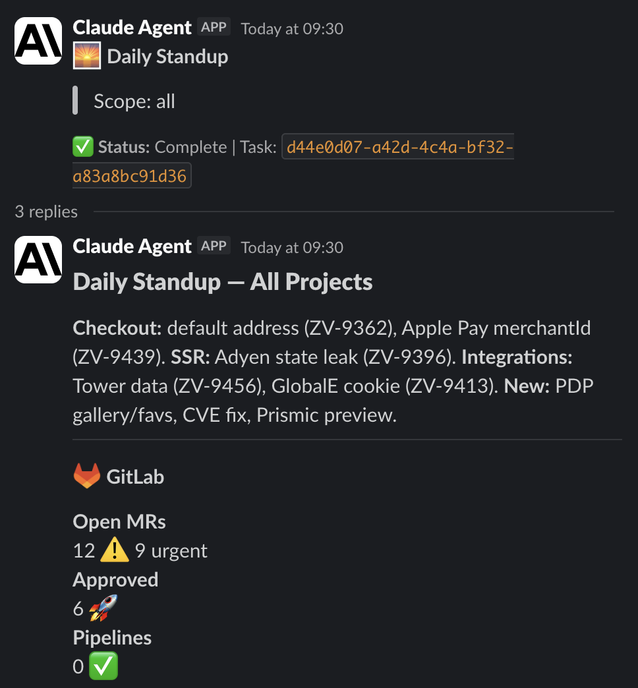Screen dimensions: 638x688
Task: Click the APP badge on the first message
Action: [214, 28]
